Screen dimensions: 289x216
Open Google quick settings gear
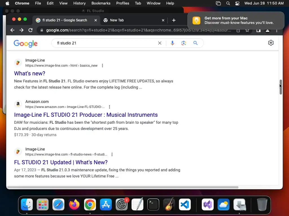click(271, 43)
